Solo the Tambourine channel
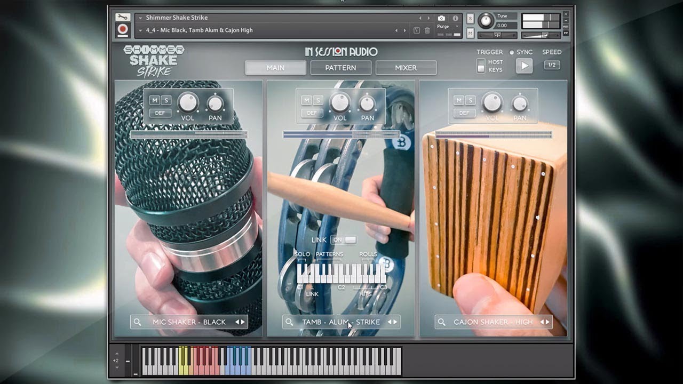 [x=317, y=100]
